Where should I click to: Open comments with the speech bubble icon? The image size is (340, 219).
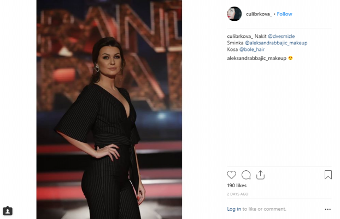coord(246,175)
